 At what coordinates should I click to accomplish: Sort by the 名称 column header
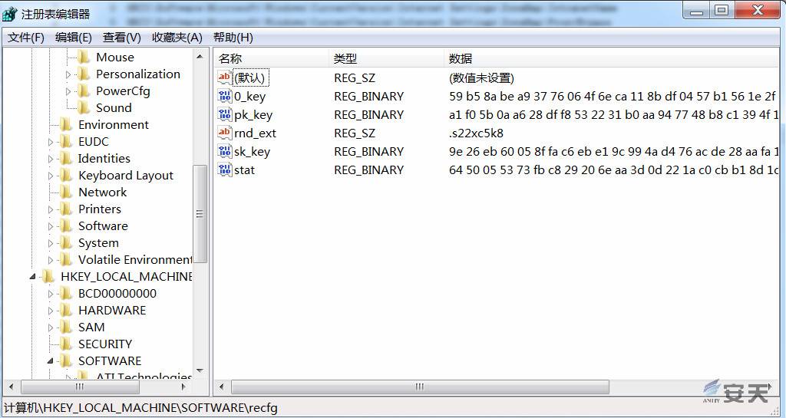pos(272,58)
